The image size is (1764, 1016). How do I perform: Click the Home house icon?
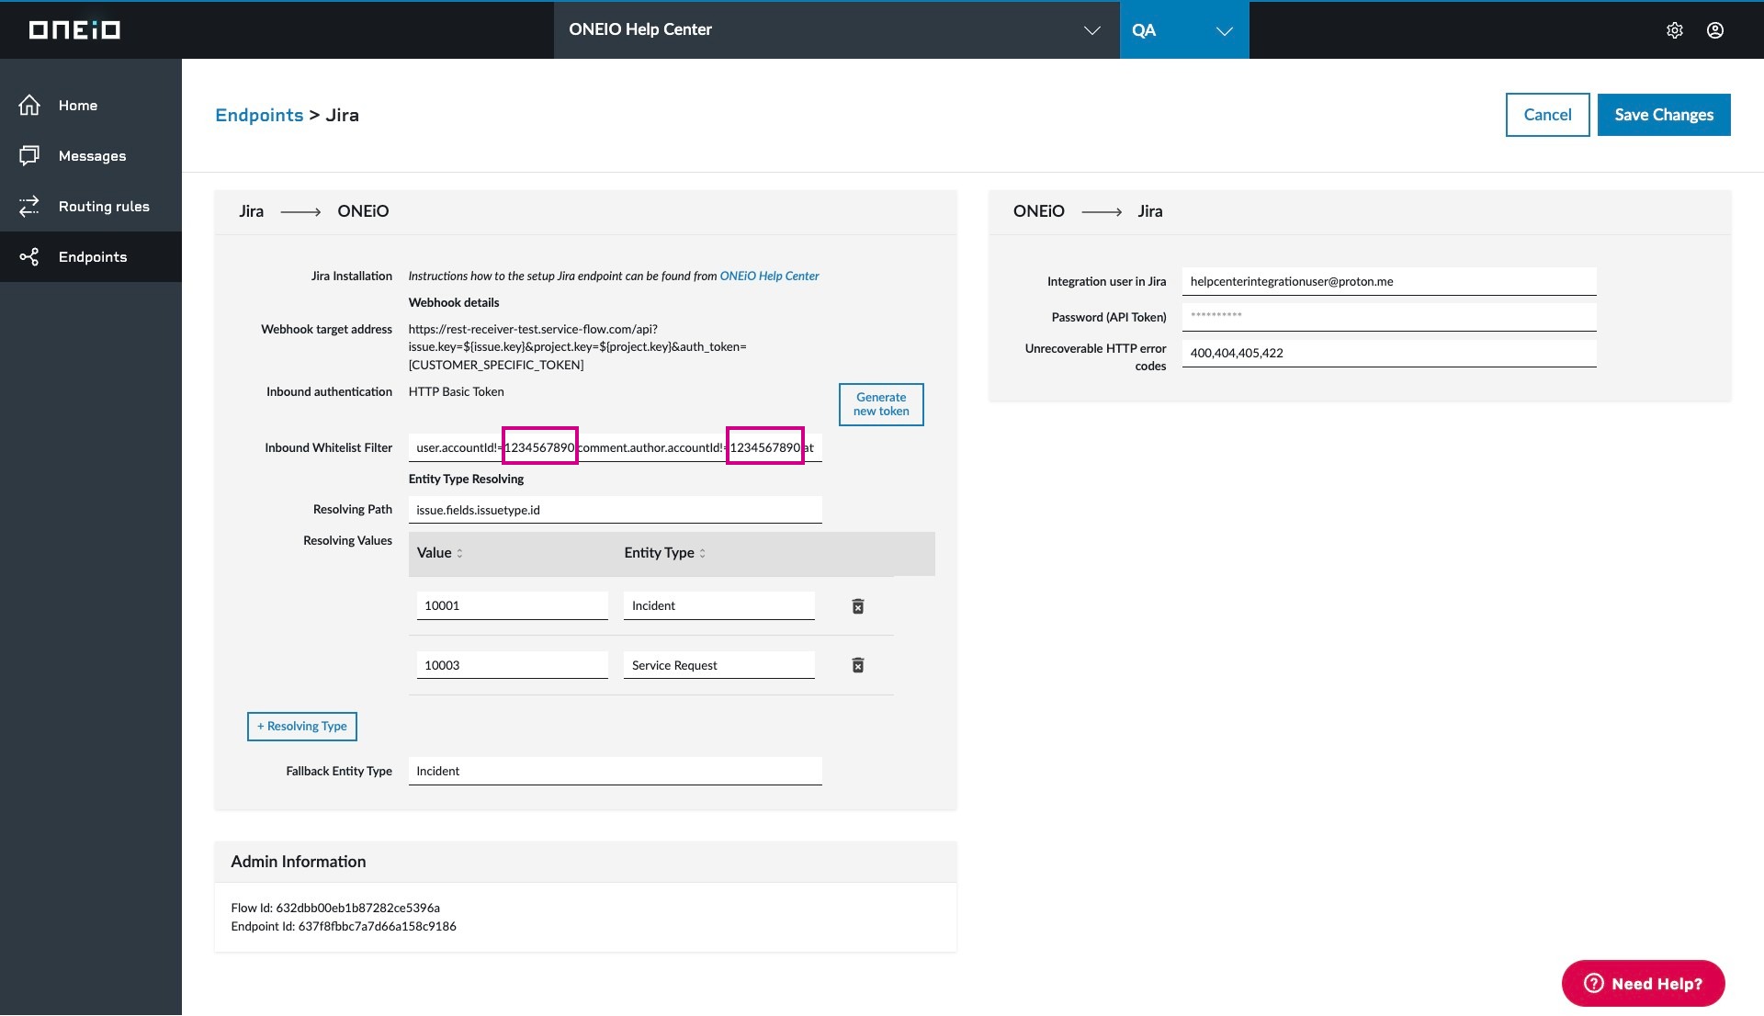29,105
